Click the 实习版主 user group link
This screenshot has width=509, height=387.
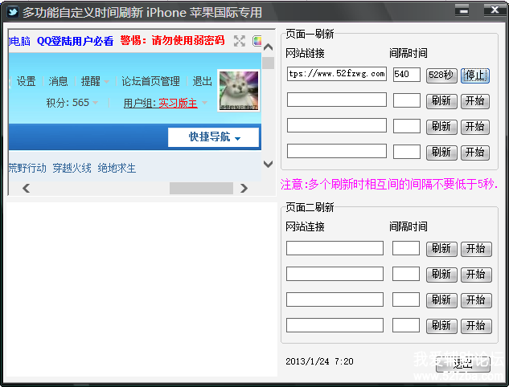tap(178, 103)
